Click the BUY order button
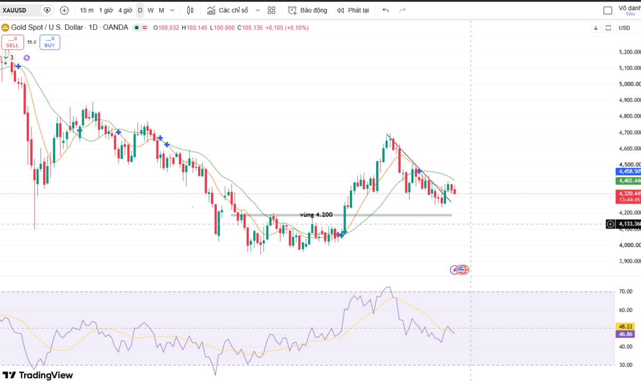Screen dimensions: 641x381 coord(50,42)
